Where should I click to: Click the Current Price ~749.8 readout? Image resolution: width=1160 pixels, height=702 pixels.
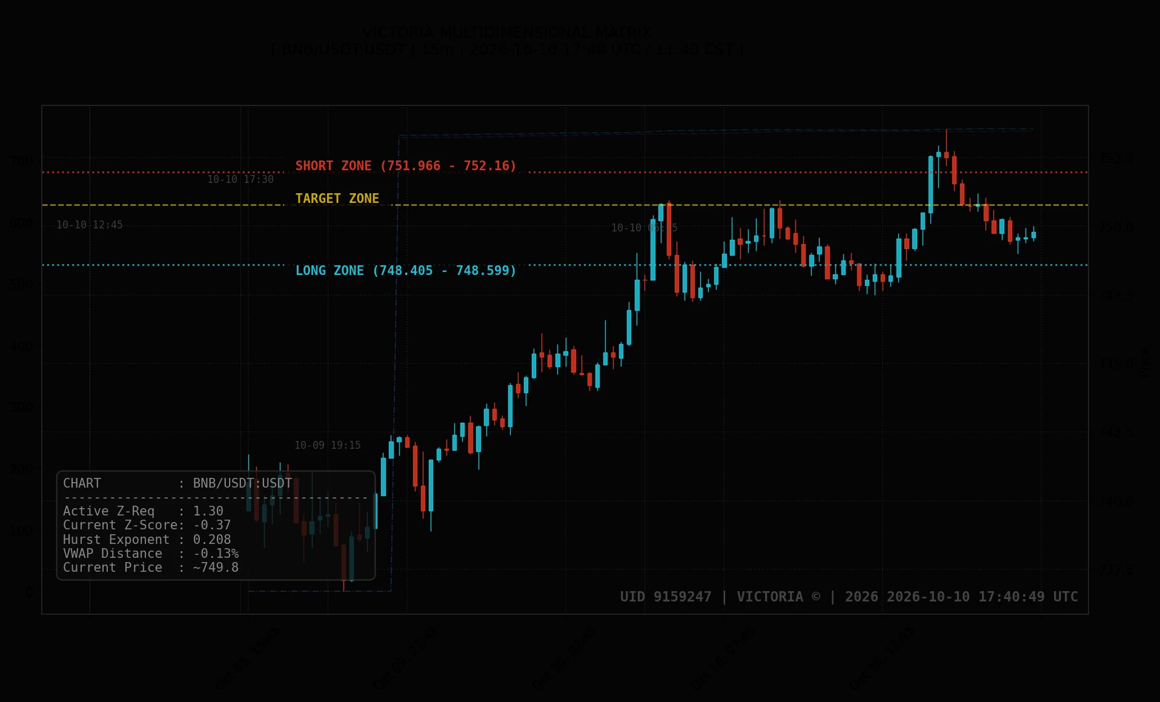point(151,568)
